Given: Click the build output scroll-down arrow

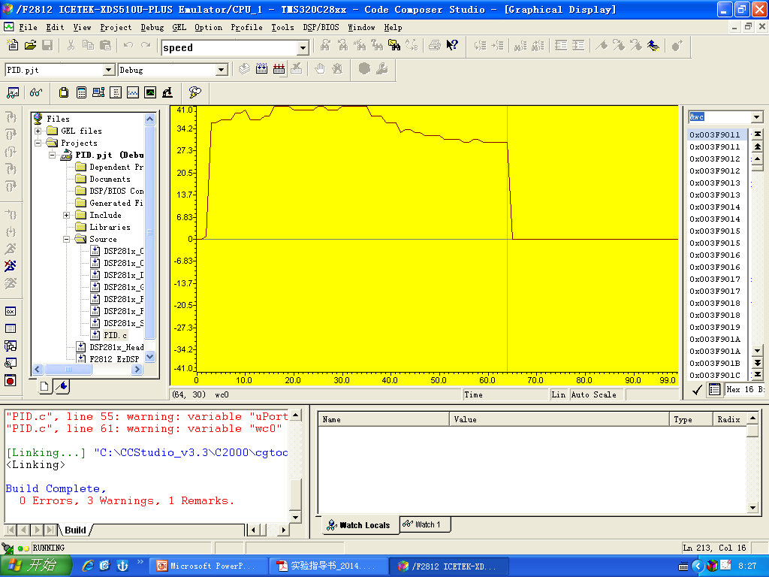Looking at the screenshot, I should 295,517.
